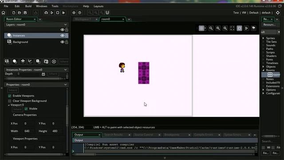Open the grid options dropdown arrow
This screenshot has width=284, height=160.
[x=205, y=28]
